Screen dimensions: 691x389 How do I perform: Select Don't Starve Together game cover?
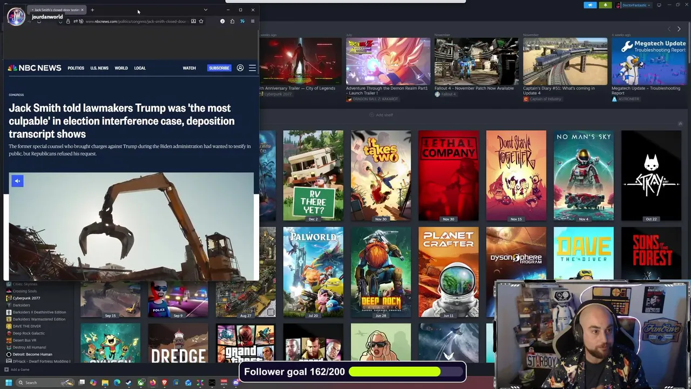point(516,176)
